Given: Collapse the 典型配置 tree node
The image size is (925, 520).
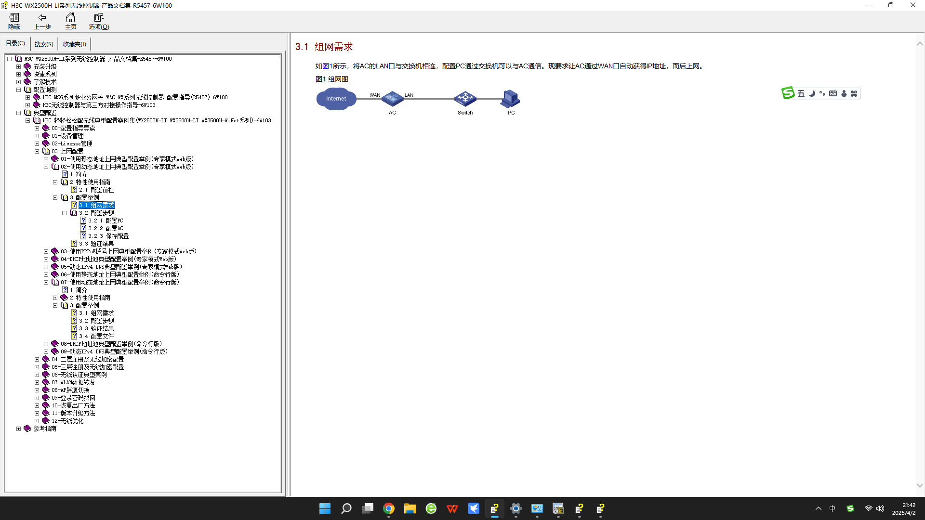Looking at the screenshot, I should [19, 113].
